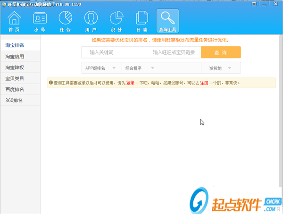
Task: Click the red 登录 link
Action: point(130,83)
